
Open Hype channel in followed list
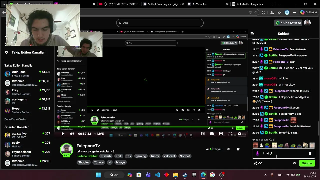(27, 110)
